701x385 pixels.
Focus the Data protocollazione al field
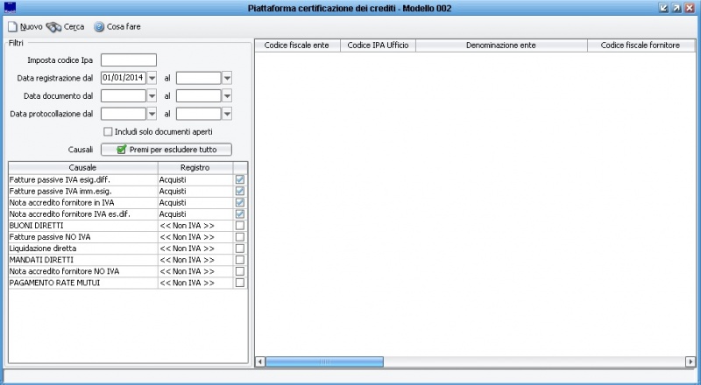[199, 114]
